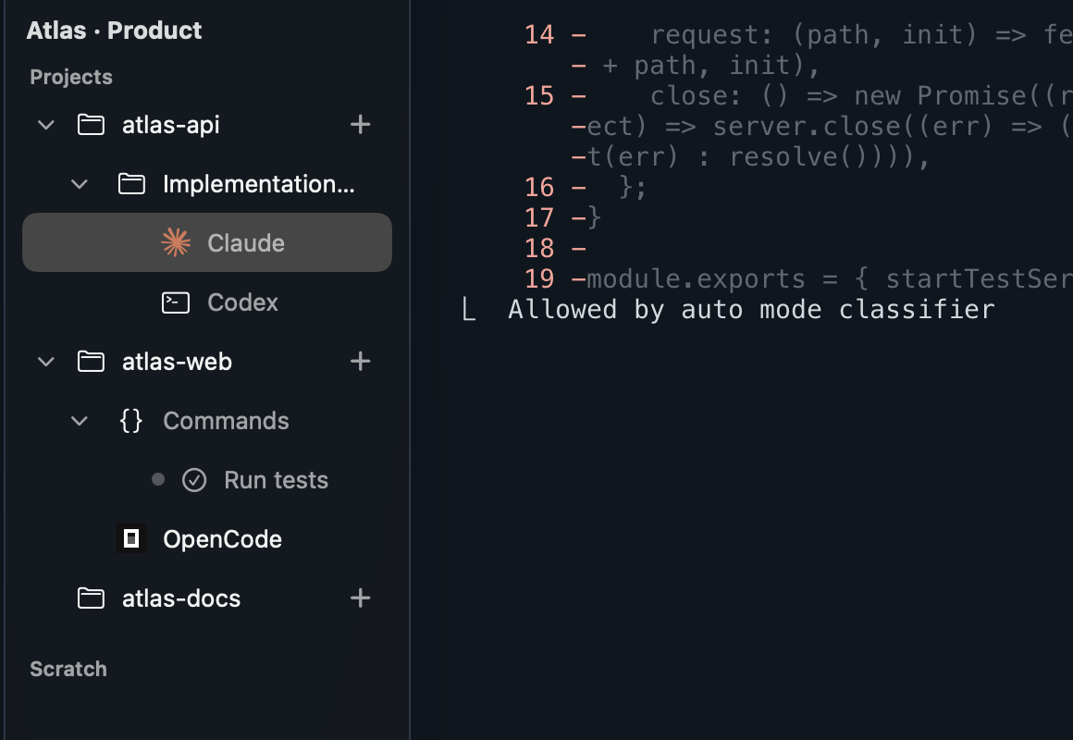Collapse the atlas-api project chevron
The height and width of the screenshot is (740, 1073).
click(x=46, y=125)
